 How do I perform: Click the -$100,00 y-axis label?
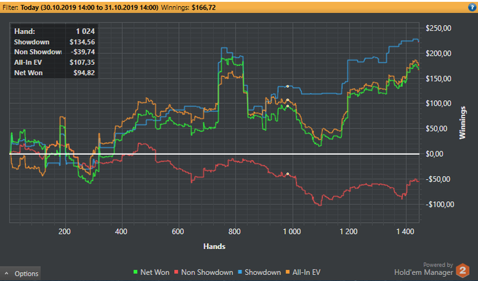tap(438, 205)
